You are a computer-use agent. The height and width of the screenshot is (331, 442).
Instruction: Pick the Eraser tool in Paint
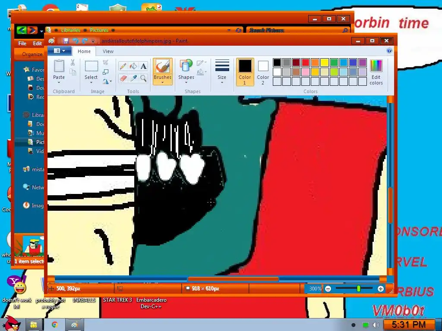[123, 78]
